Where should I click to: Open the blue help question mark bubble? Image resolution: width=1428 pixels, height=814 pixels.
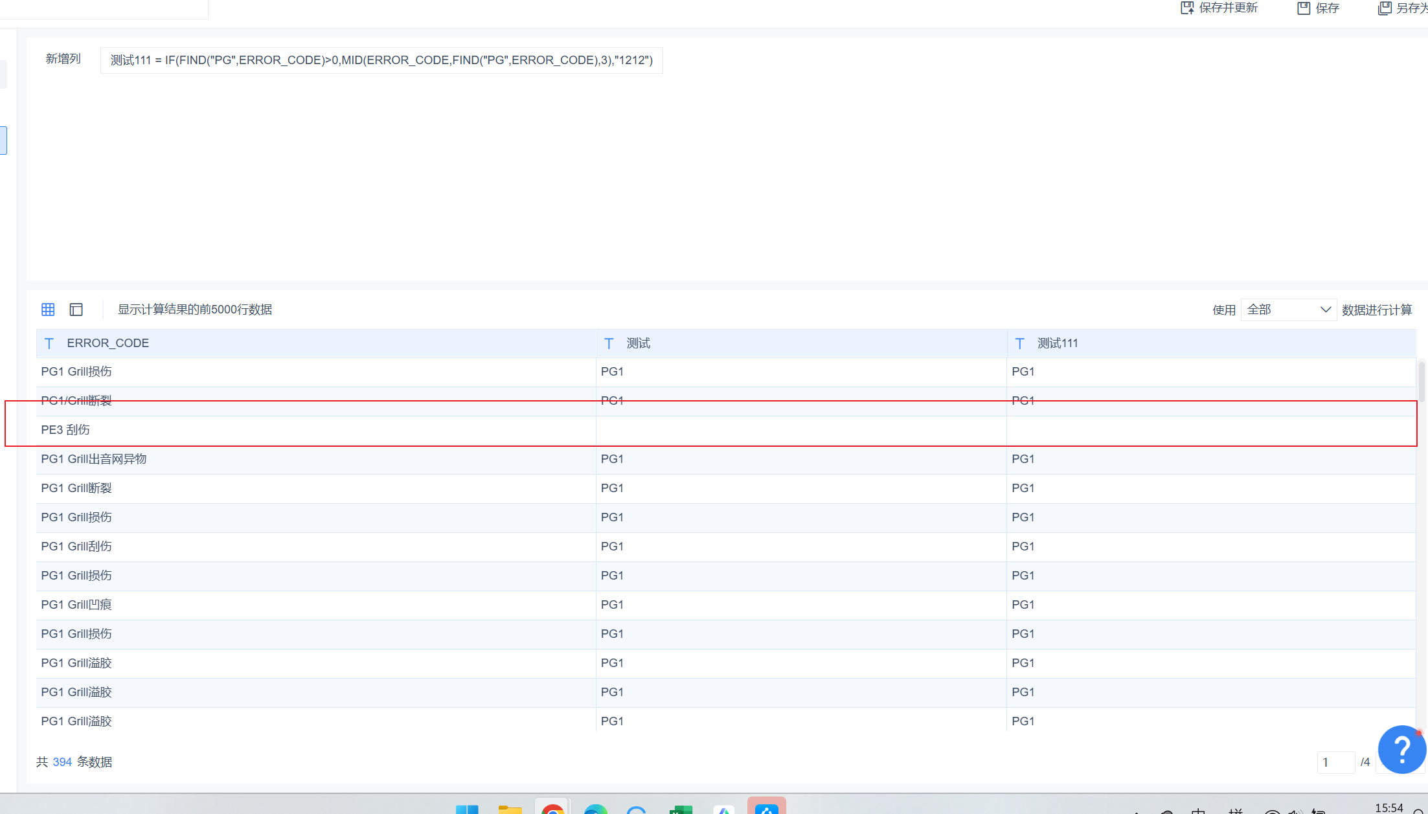point(1401,749)
